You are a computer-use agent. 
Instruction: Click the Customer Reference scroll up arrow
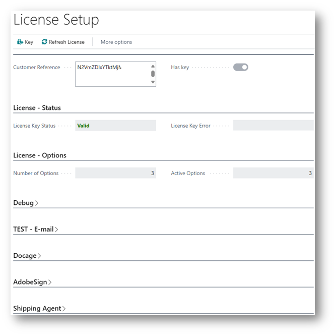(x=153, y=66)
